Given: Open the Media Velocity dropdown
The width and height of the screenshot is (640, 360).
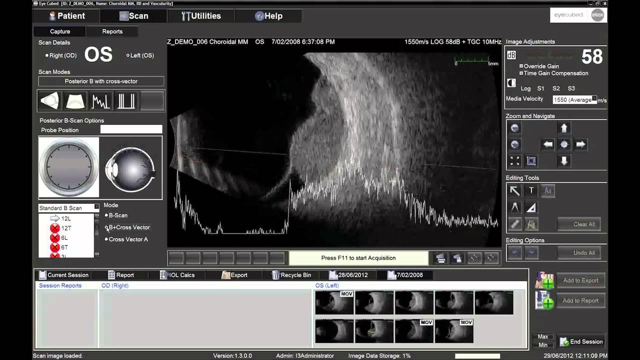Looking at the screenshot, I should coord(574,99).
